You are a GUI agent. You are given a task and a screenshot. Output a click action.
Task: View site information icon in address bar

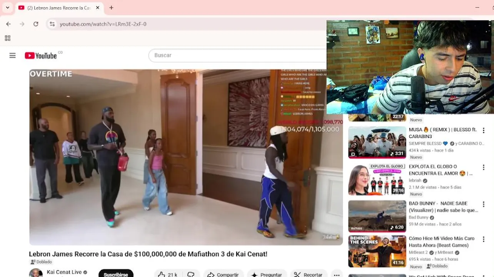[x=52, y=24]
